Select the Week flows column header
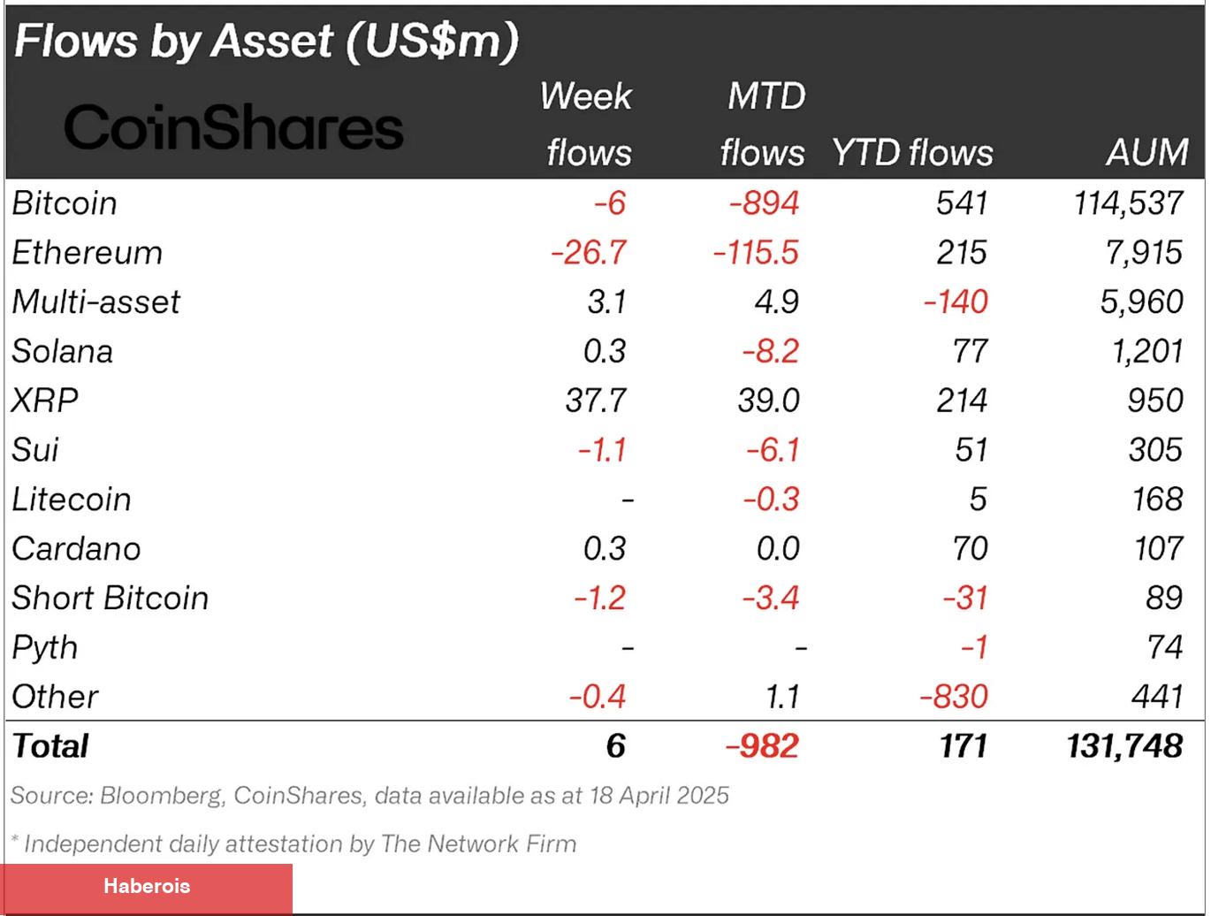Screen dimensions: 1211x916 588,124
